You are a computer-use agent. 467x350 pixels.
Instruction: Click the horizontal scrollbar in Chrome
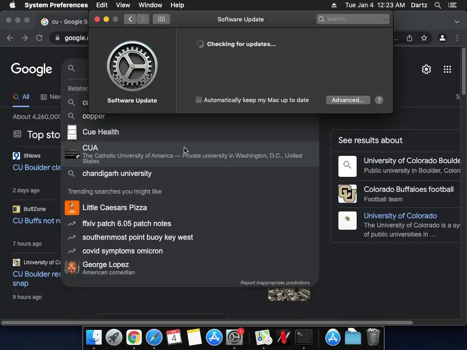(x=207, y=323)
